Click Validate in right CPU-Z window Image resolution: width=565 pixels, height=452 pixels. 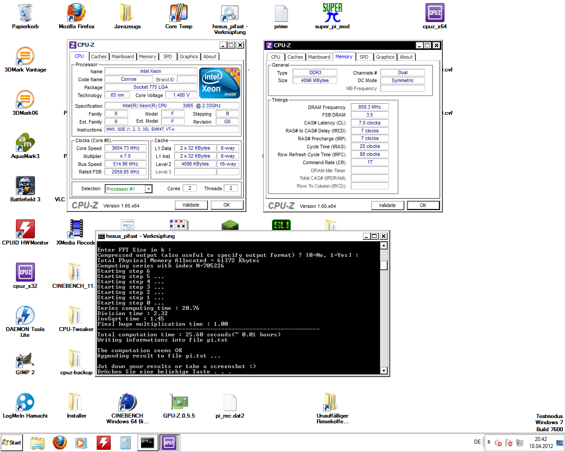click(387, 205)
